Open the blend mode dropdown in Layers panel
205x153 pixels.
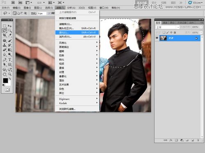tap(167, 27)
